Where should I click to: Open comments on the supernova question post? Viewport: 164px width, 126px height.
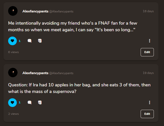click(29, 102)
